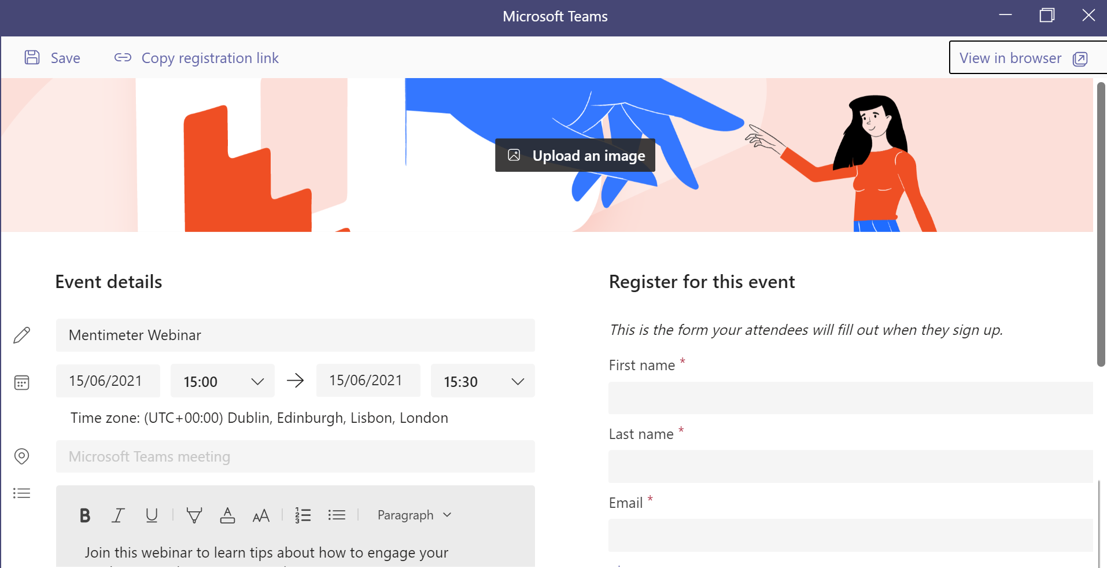Toggle Italic formatting
The height and width of the screenshot is (568, 1107).
118,515
